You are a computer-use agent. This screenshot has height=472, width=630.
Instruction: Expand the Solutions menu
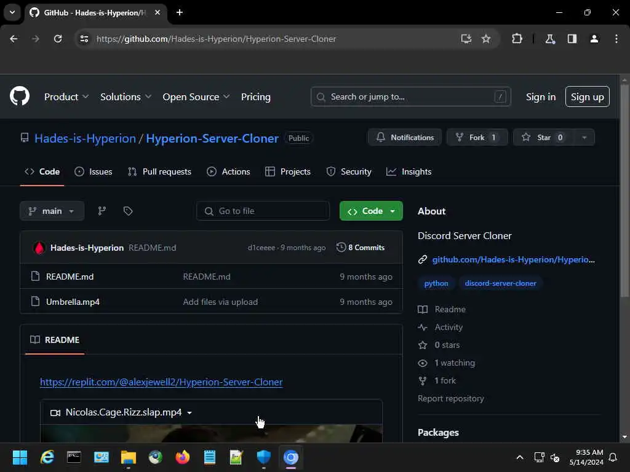(x=126, y=96)
